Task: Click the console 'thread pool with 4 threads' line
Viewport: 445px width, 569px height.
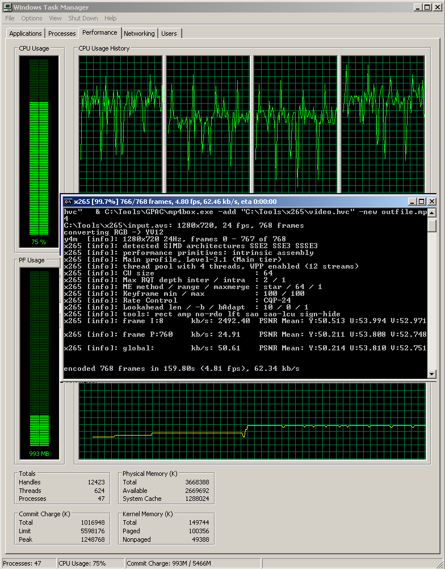Action: pos(211,266)
